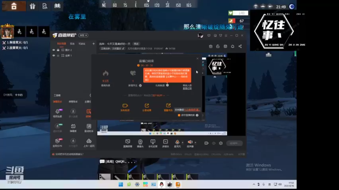
Task: Click the orange BUFF link in the dialog
Action: (158, 95)
